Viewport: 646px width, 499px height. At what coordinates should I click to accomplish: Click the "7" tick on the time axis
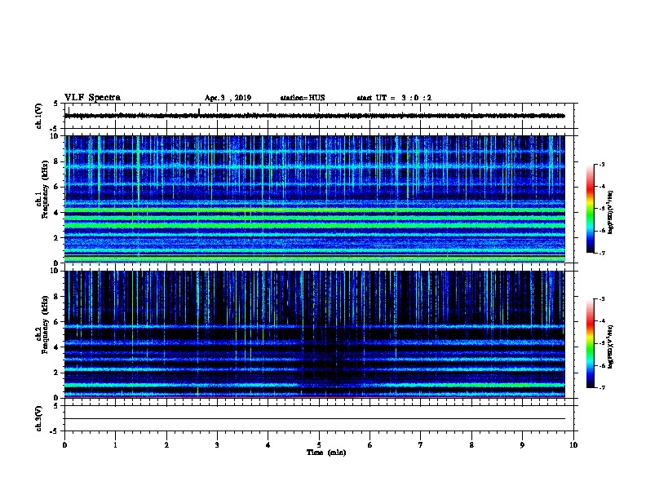coord(421,445)
